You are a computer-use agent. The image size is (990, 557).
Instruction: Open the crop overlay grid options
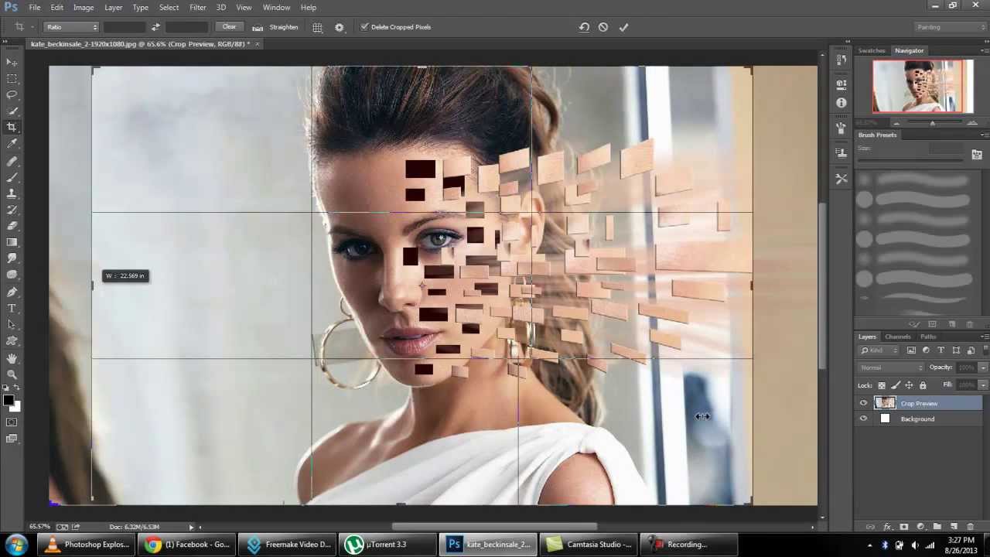click(x=317, y=27)
